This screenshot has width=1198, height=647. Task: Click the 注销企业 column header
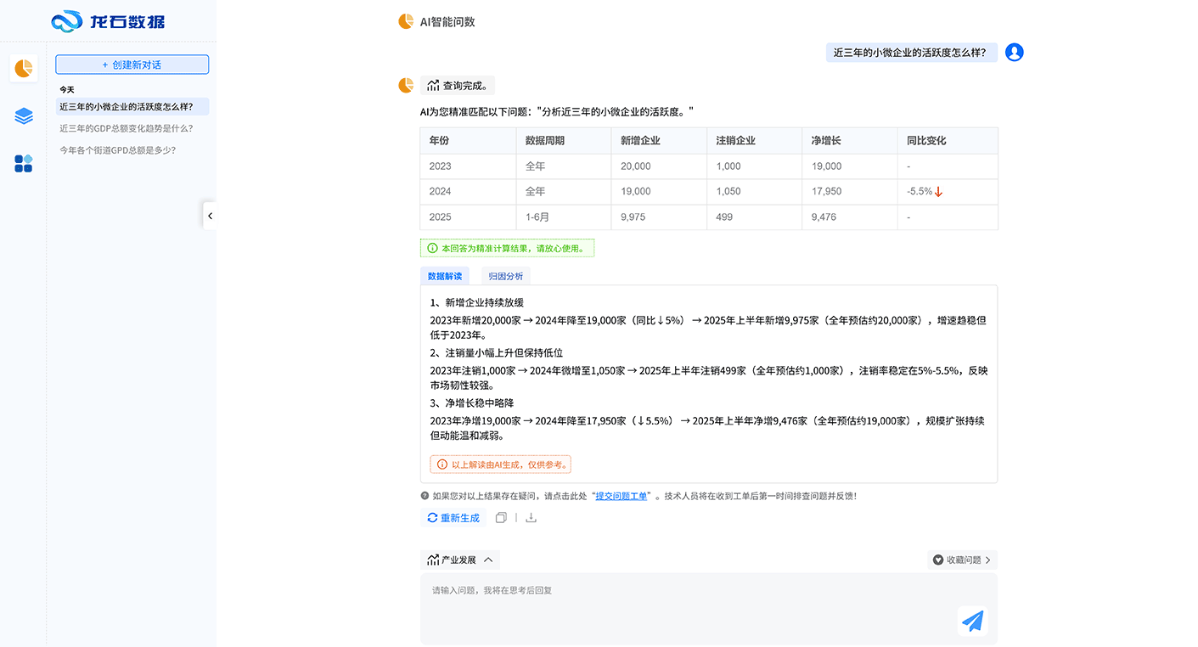pos(754,141)
